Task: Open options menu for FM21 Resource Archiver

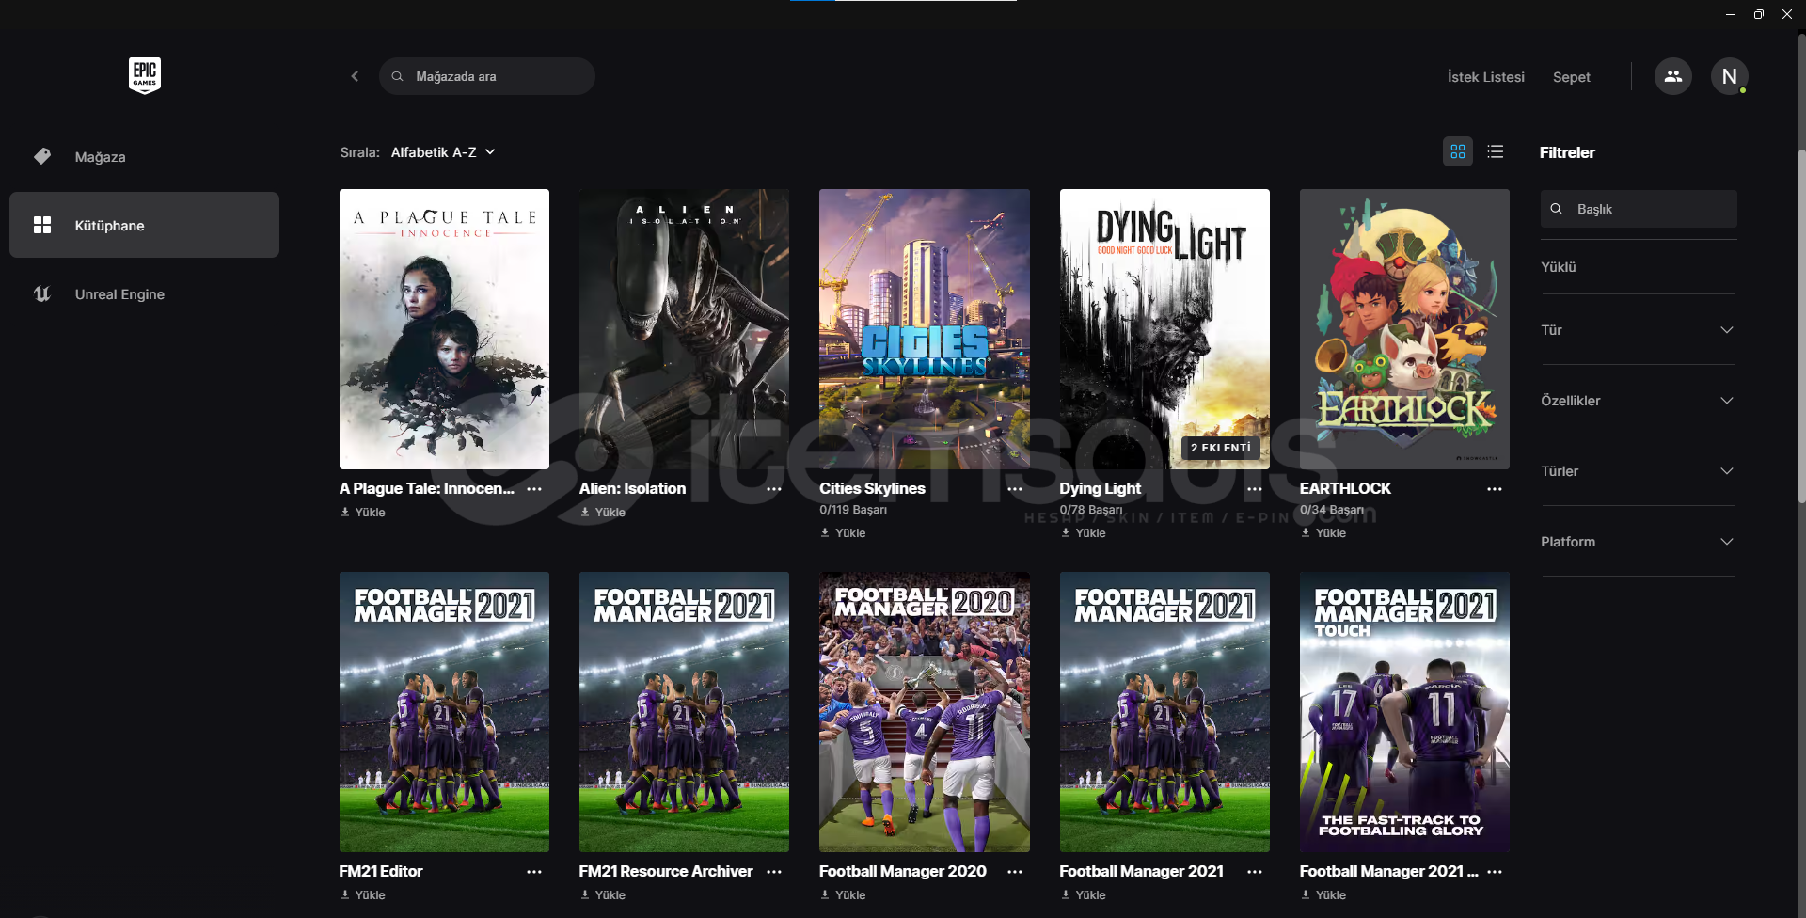Action: [x=774, y=872]
